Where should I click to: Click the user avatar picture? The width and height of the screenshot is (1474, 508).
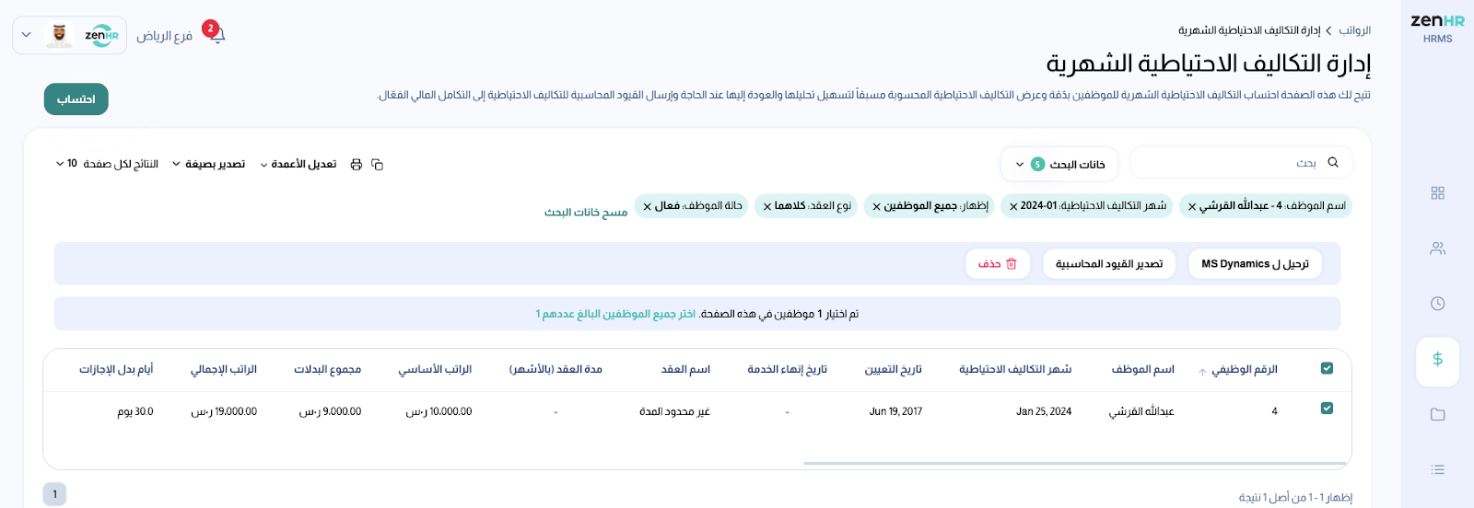click(59, 35)
